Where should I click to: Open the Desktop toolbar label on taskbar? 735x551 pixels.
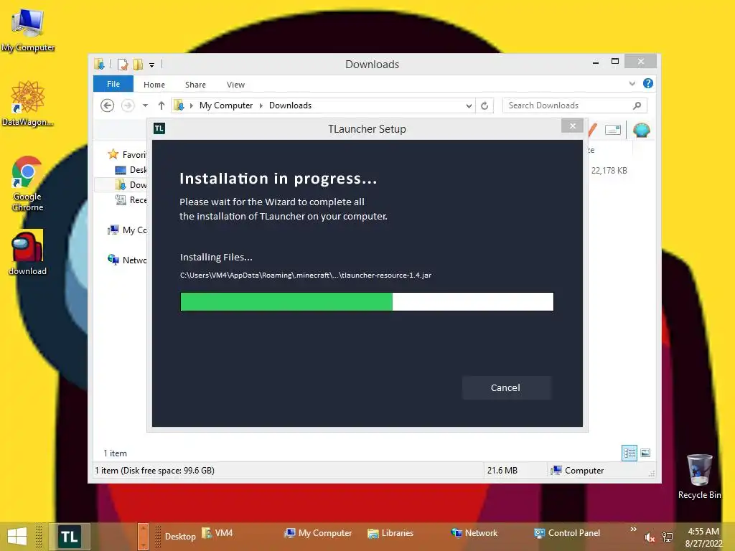(180, 537)
